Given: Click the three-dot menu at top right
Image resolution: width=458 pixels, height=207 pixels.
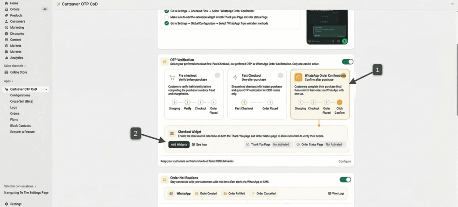Looking at the screenshot, I should pos(452,4).
